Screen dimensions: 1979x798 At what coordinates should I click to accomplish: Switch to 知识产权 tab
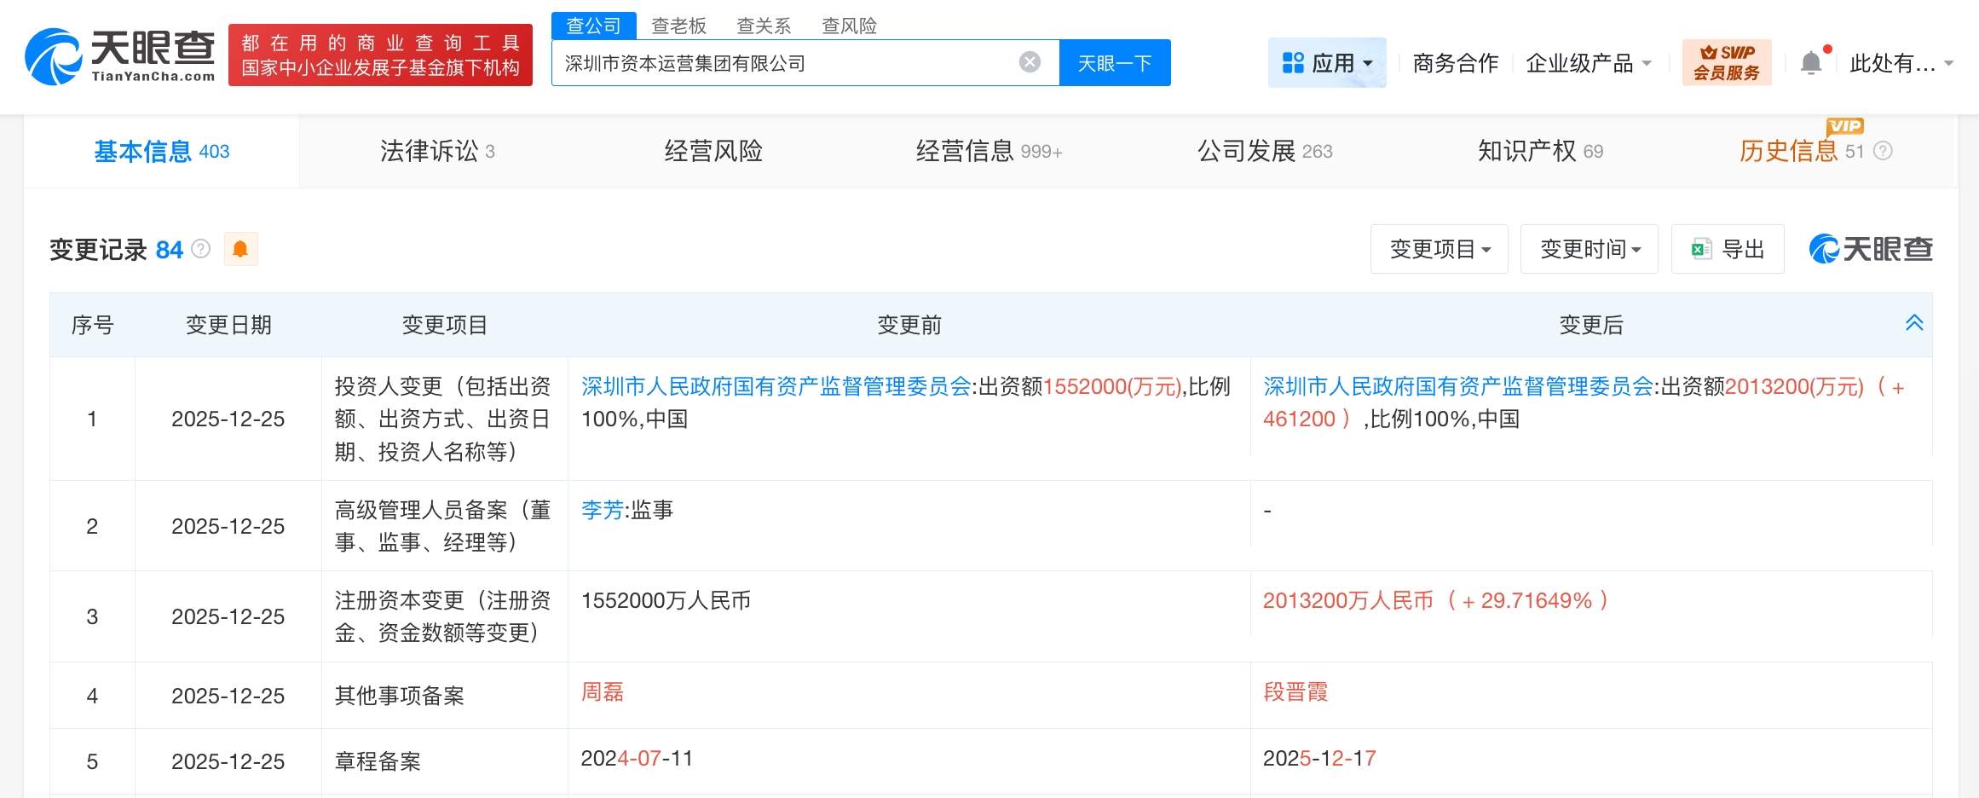1540,151
